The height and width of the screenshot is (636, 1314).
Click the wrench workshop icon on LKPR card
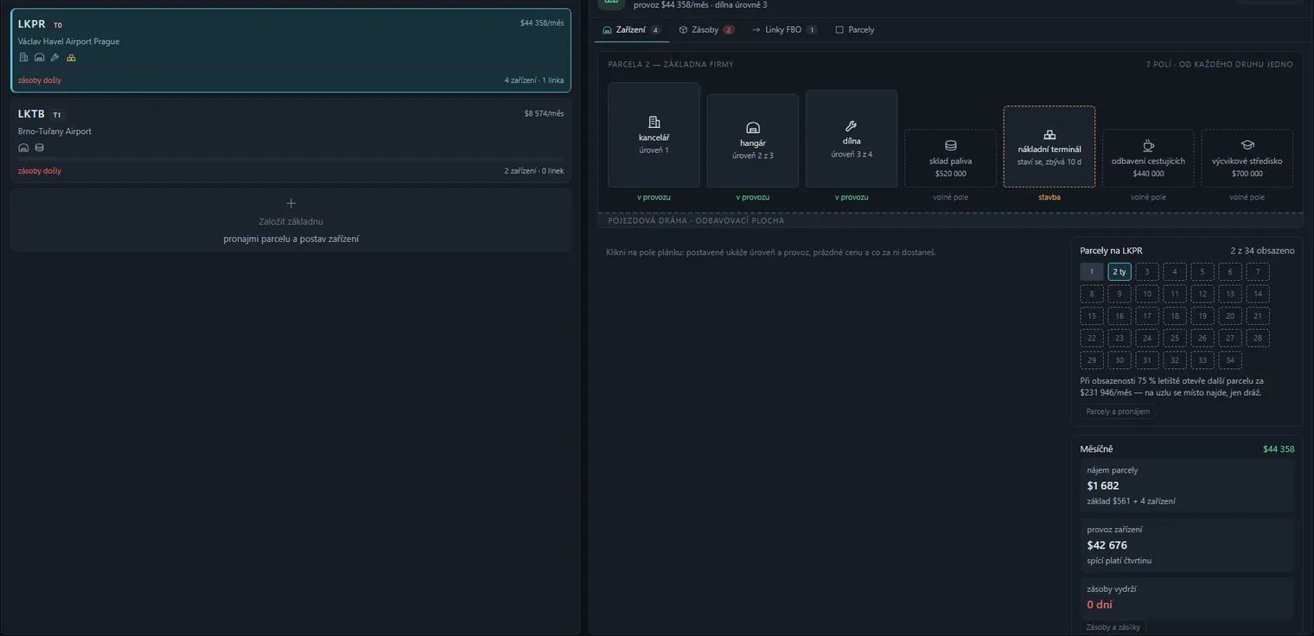(54, 57)
